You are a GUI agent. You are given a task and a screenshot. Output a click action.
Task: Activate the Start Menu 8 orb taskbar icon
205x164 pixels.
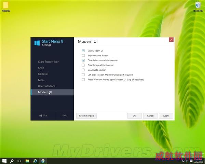(x=43, y=161)
